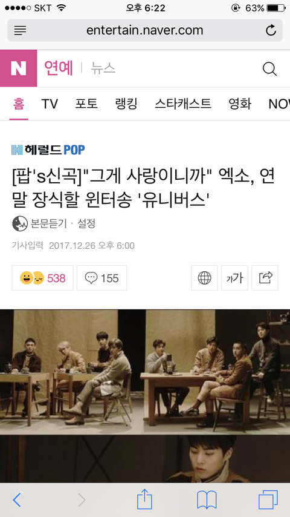Open the 설정 settings link
The image size is (290, 517).
tap(86, 223)
